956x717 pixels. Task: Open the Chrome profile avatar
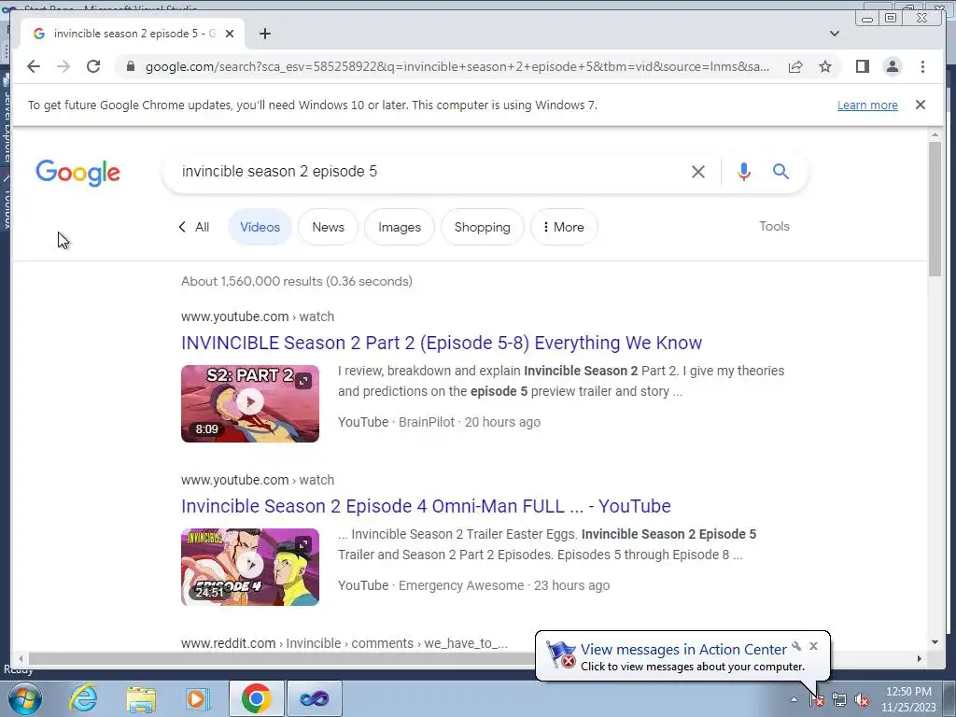[x=892, y=66]
